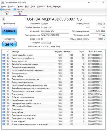Click the transfer mode field SATA/150 | SATA/300

[x=55, y=35]
